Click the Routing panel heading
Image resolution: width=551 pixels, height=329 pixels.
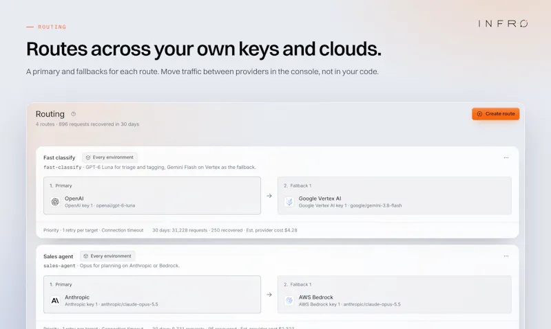click(50, 114)
